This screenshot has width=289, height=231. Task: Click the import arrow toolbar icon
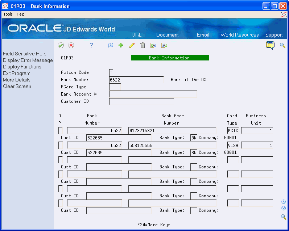point(153,45)
